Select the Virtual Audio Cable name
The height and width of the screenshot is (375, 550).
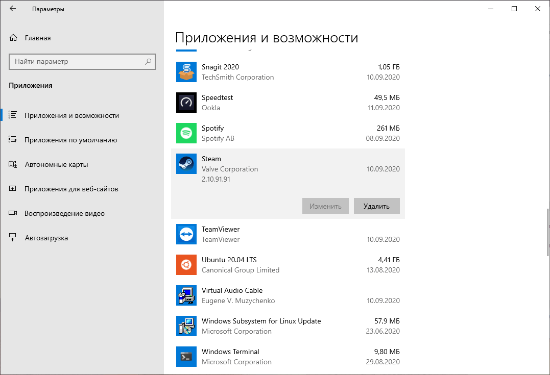(232, 290)
